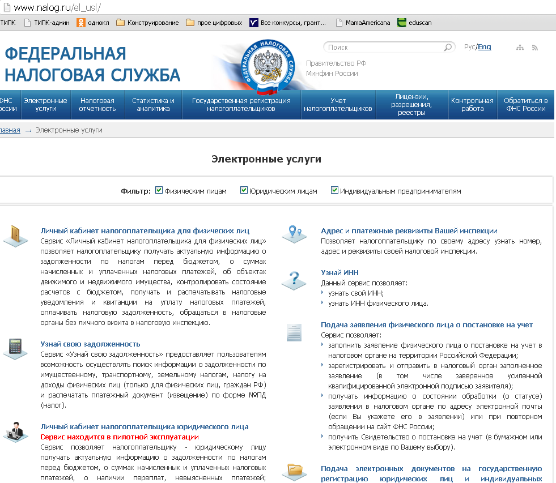
Task: Click the question mark icon beside Узнай ИНН
Action: [294, 279]
